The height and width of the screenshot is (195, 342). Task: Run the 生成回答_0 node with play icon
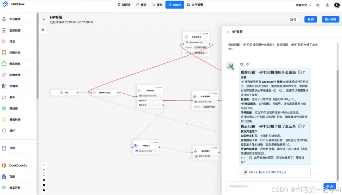click(201, 34)
